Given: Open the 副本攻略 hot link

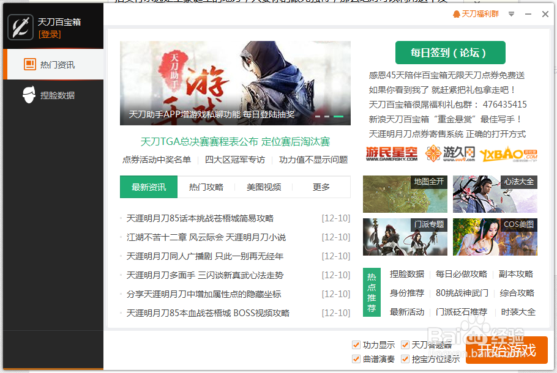Looking at the screenshot, I should (x=516, y=274).
